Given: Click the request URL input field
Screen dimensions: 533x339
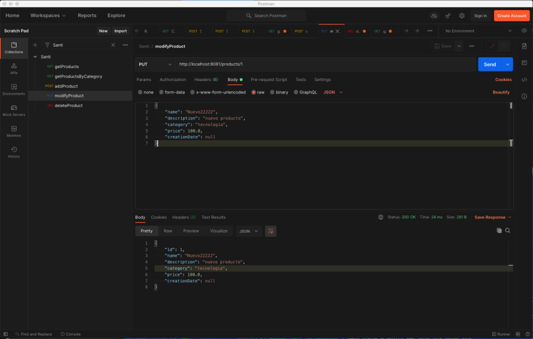Looking at the screenshot, I should pyautogui.click(x=325, y=64).
